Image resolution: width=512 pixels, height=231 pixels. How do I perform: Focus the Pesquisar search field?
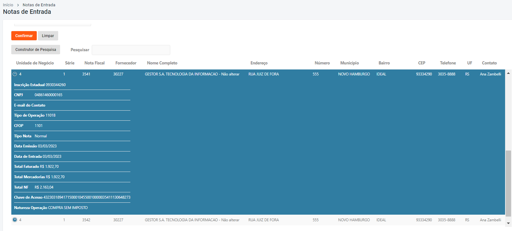(131, 50)
